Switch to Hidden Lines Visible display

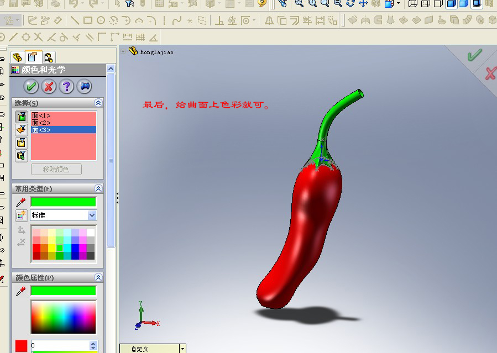[425, 3]
